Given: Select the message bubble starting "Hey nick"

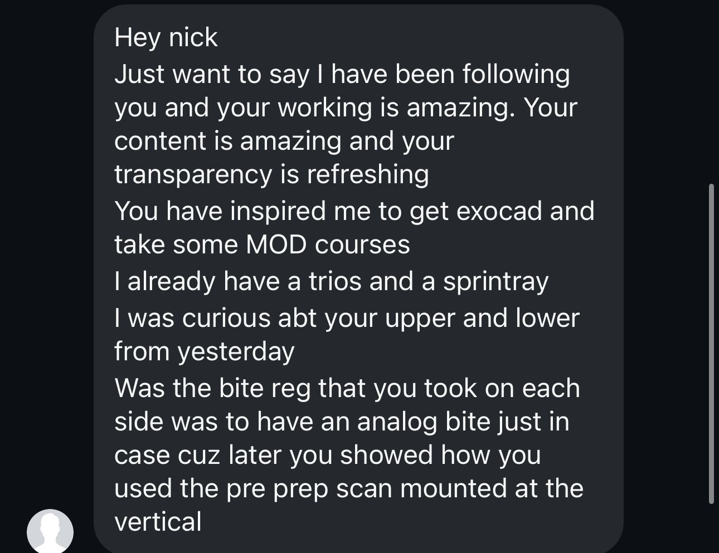Looking at the screenshot, I should click(358, 278).
